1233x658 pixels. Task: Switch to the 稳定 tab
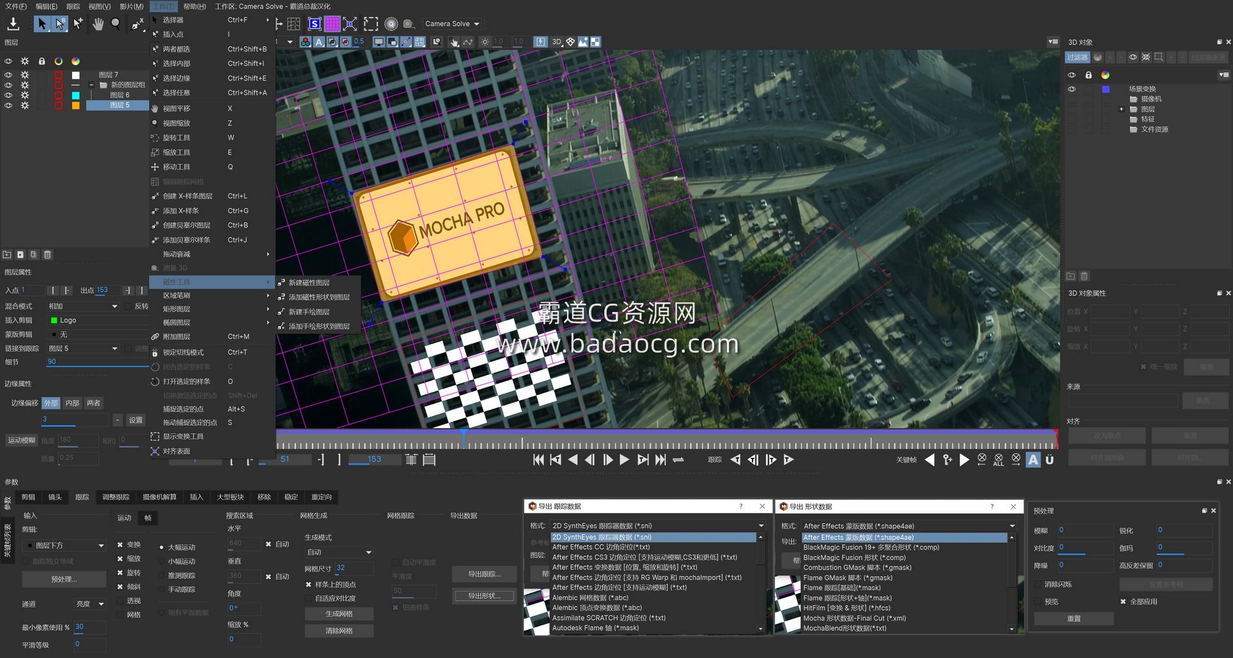(x=291, y=497)
